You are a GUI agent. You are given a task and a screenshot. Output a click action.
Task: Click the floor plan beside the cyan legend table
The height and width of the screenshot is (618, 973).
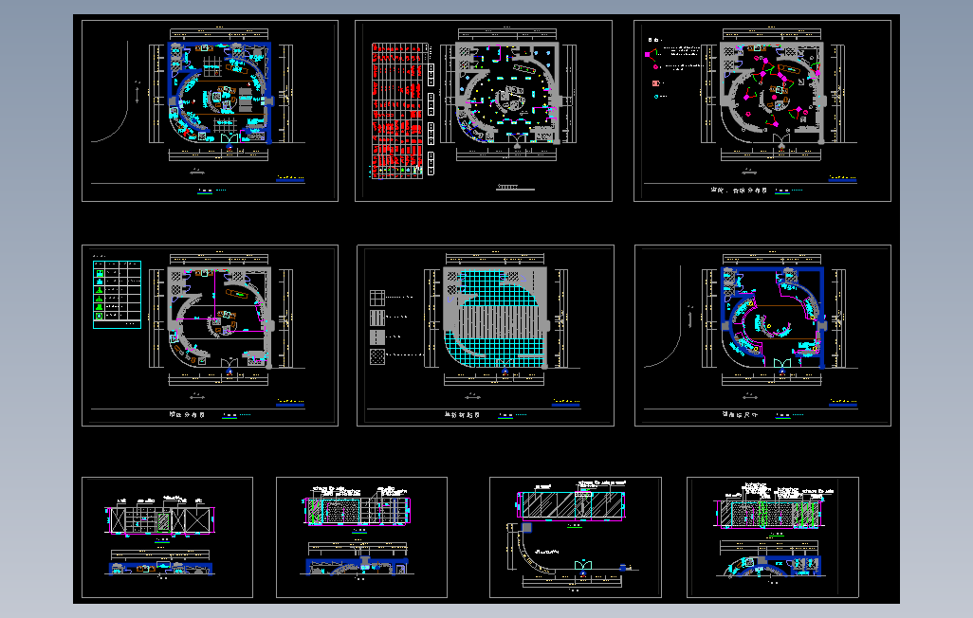(x=220, y=318)
